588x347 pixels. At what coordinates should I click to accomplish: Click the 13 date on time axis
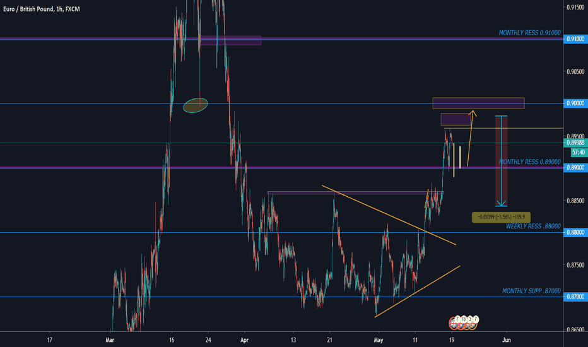pos(293,340)
